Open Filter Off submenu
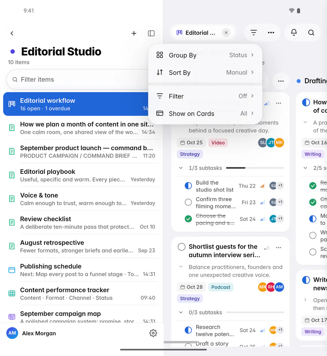Image resolution: width=327 pixels, height=356 pixels. [x=205, y=96]
